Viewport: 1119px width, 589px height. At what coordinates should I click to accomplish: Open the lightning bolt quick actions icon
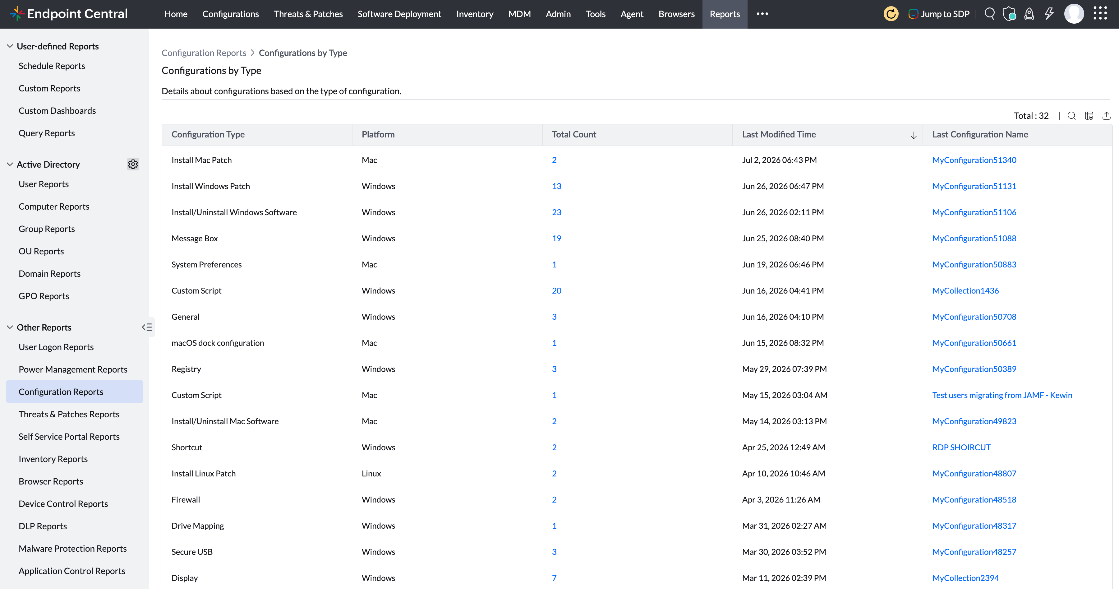tap(1049, 14)
